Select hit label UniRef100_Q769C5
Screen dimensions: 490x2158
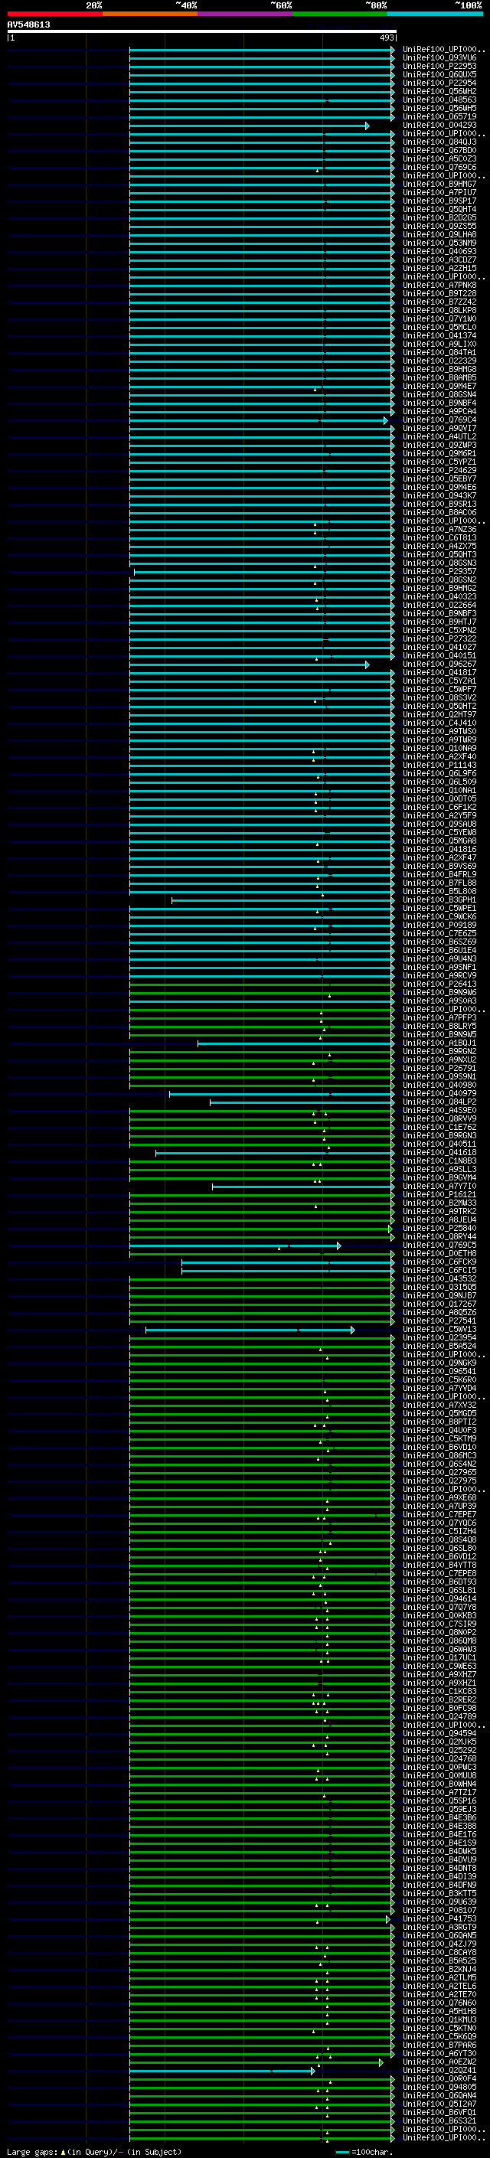pyautogui.click(x=439, y=1245)
